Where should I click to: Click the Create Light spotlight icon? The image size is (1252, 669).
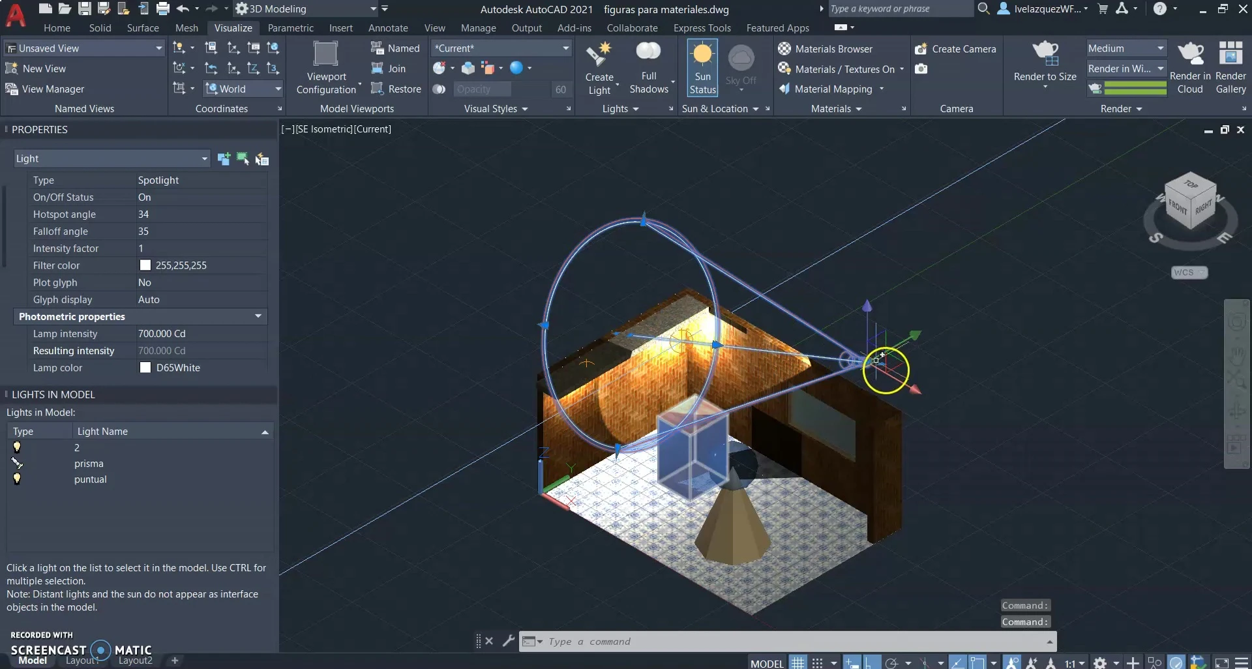(598, 55)
